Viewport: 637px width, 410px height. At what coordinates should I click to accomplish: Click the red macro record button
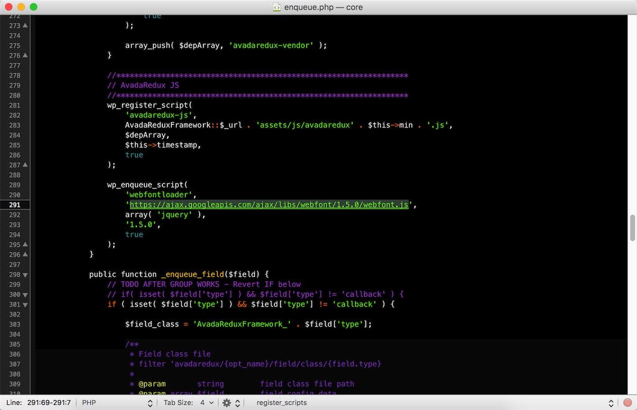[x=627, y=403]
